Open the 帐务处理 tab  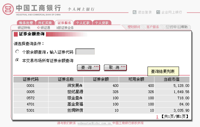point(26,23)
